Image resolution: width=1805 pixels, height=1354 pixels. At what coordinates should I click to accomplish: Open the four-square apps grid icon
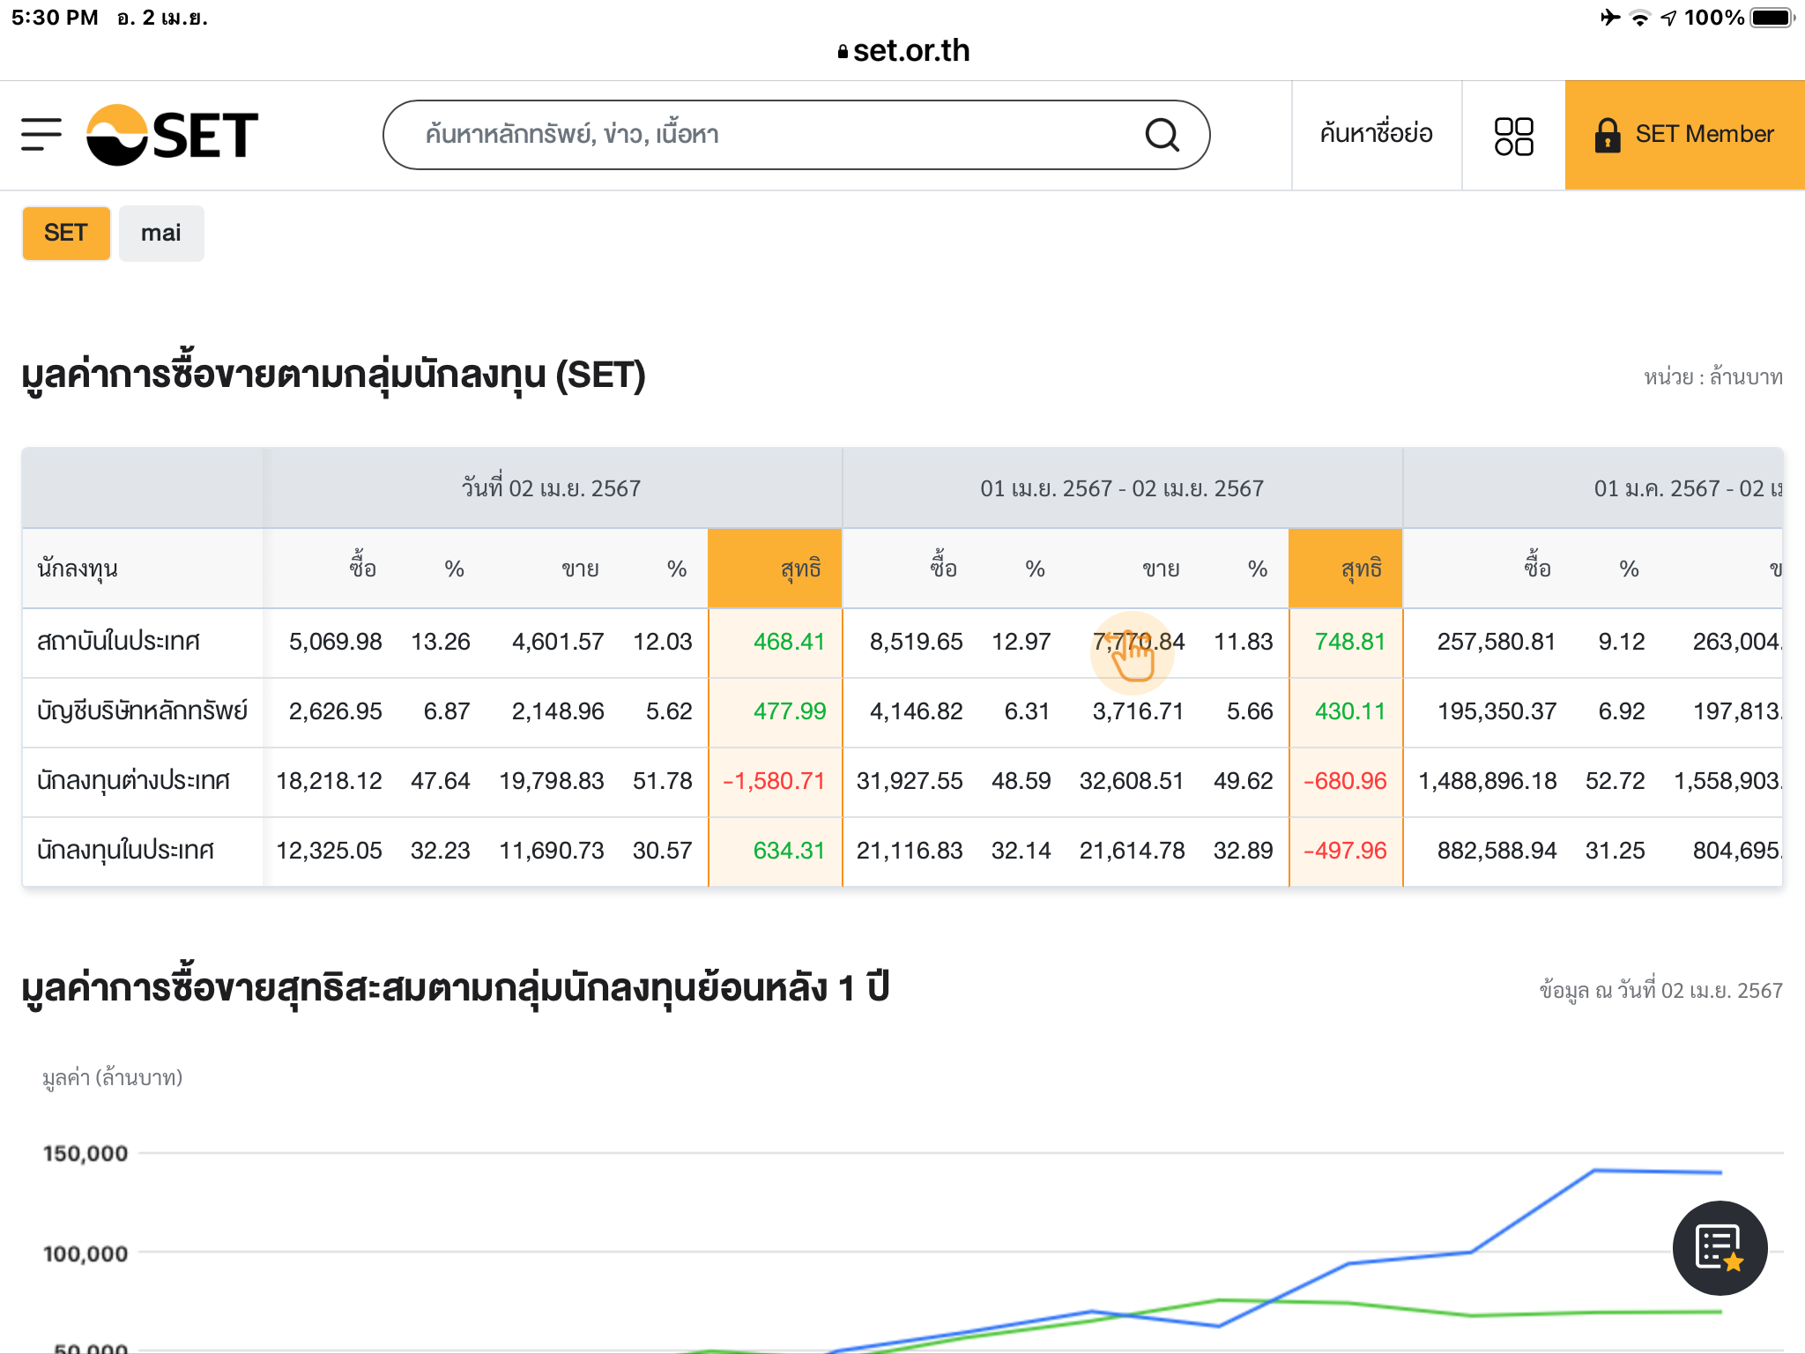[1513, 136]
